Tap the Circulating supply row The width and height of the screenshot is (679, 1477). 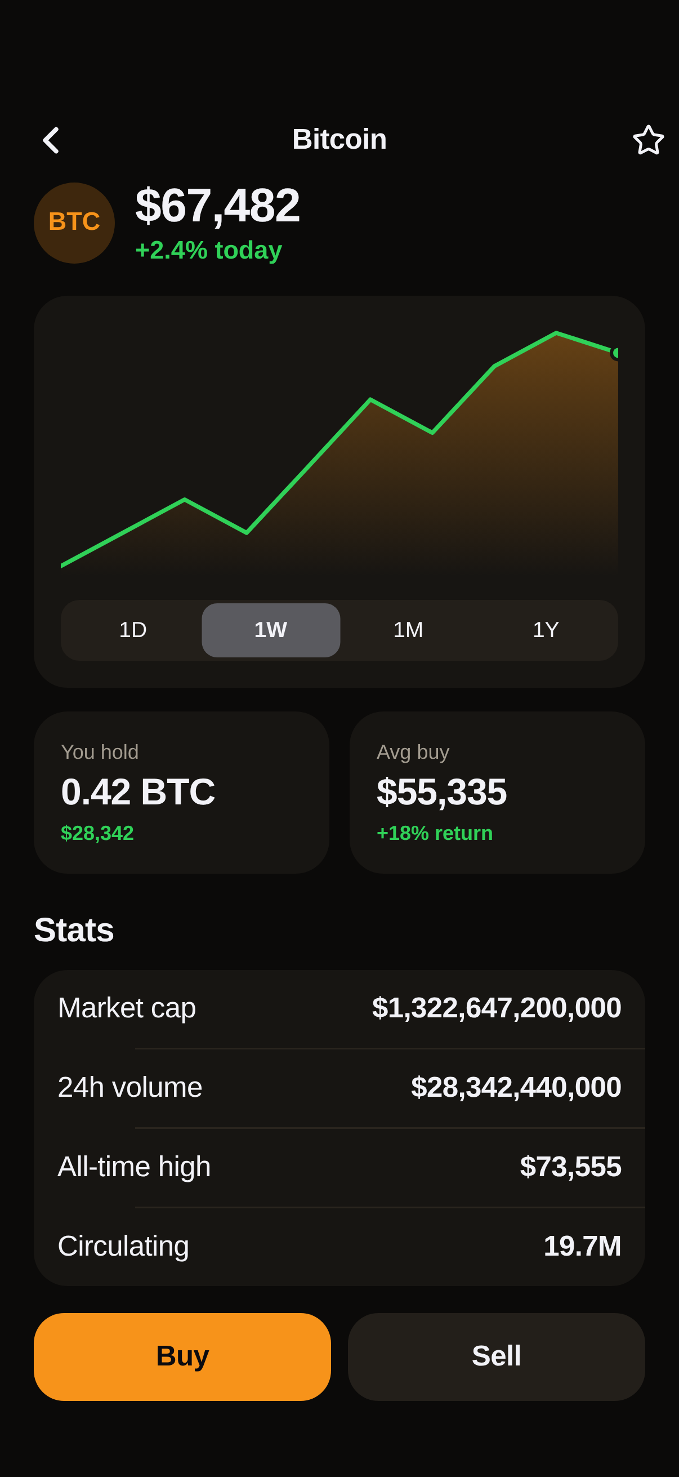click(339, 1247)
